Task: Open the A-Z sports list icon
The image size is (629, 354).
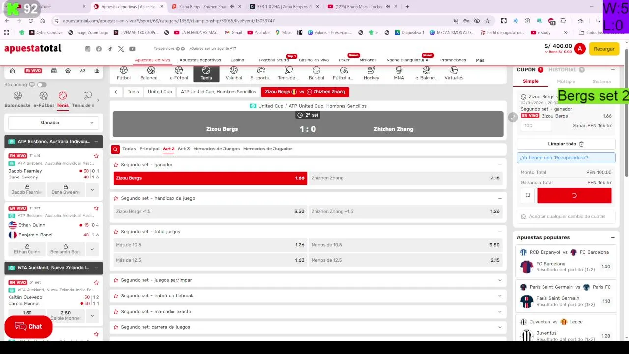Action: click(x=83, y=71)
